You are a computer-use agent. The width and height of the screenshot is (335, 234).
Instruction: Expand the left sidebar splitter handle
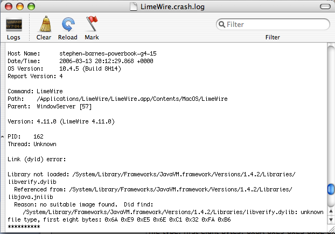point(2,136)
